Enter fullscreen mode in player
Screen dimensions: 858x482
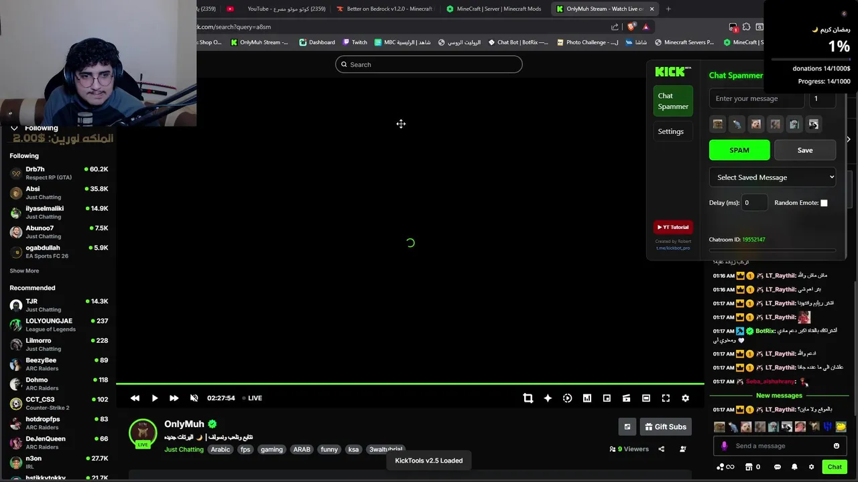[x=666, y=398]
